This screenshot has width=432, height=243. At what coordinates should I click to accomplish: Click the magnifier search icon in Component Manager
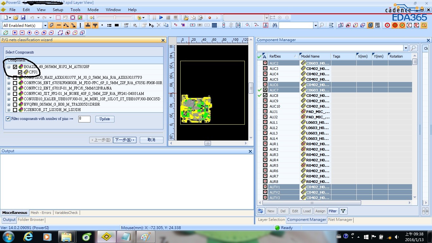[x=413, y=48]
